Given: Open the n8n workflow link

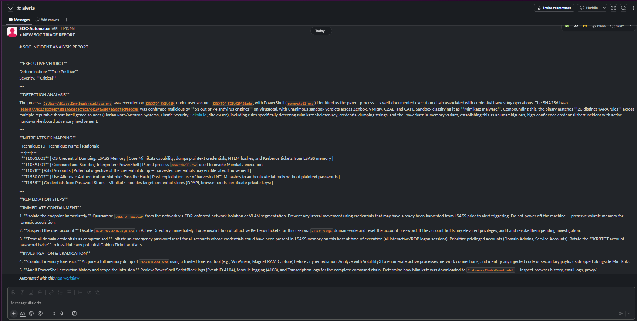Looking at the screenshot, I should point(67,278).
